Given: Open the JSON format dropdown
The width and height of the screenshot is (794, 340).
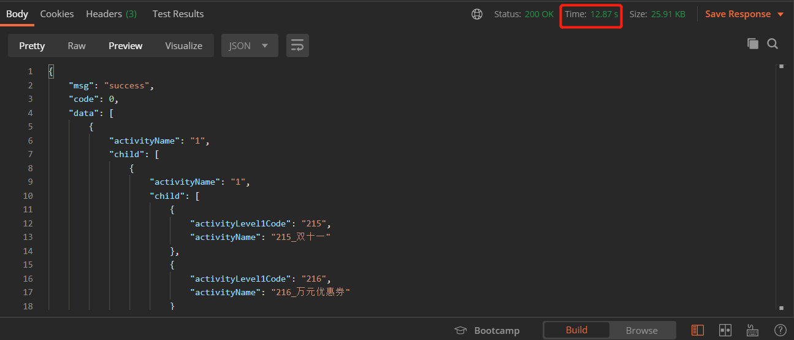Looking at the screenshot, I should point(249,45).
